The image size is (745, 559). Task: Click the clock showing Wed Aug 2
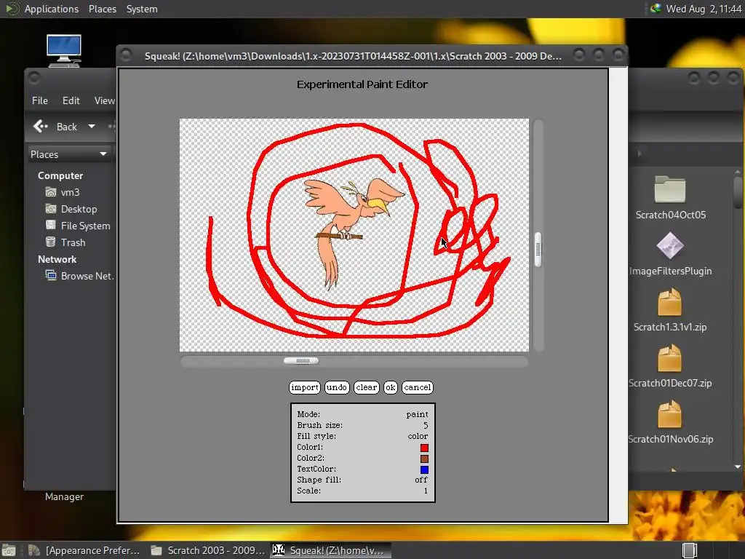(x=704, y=9)
